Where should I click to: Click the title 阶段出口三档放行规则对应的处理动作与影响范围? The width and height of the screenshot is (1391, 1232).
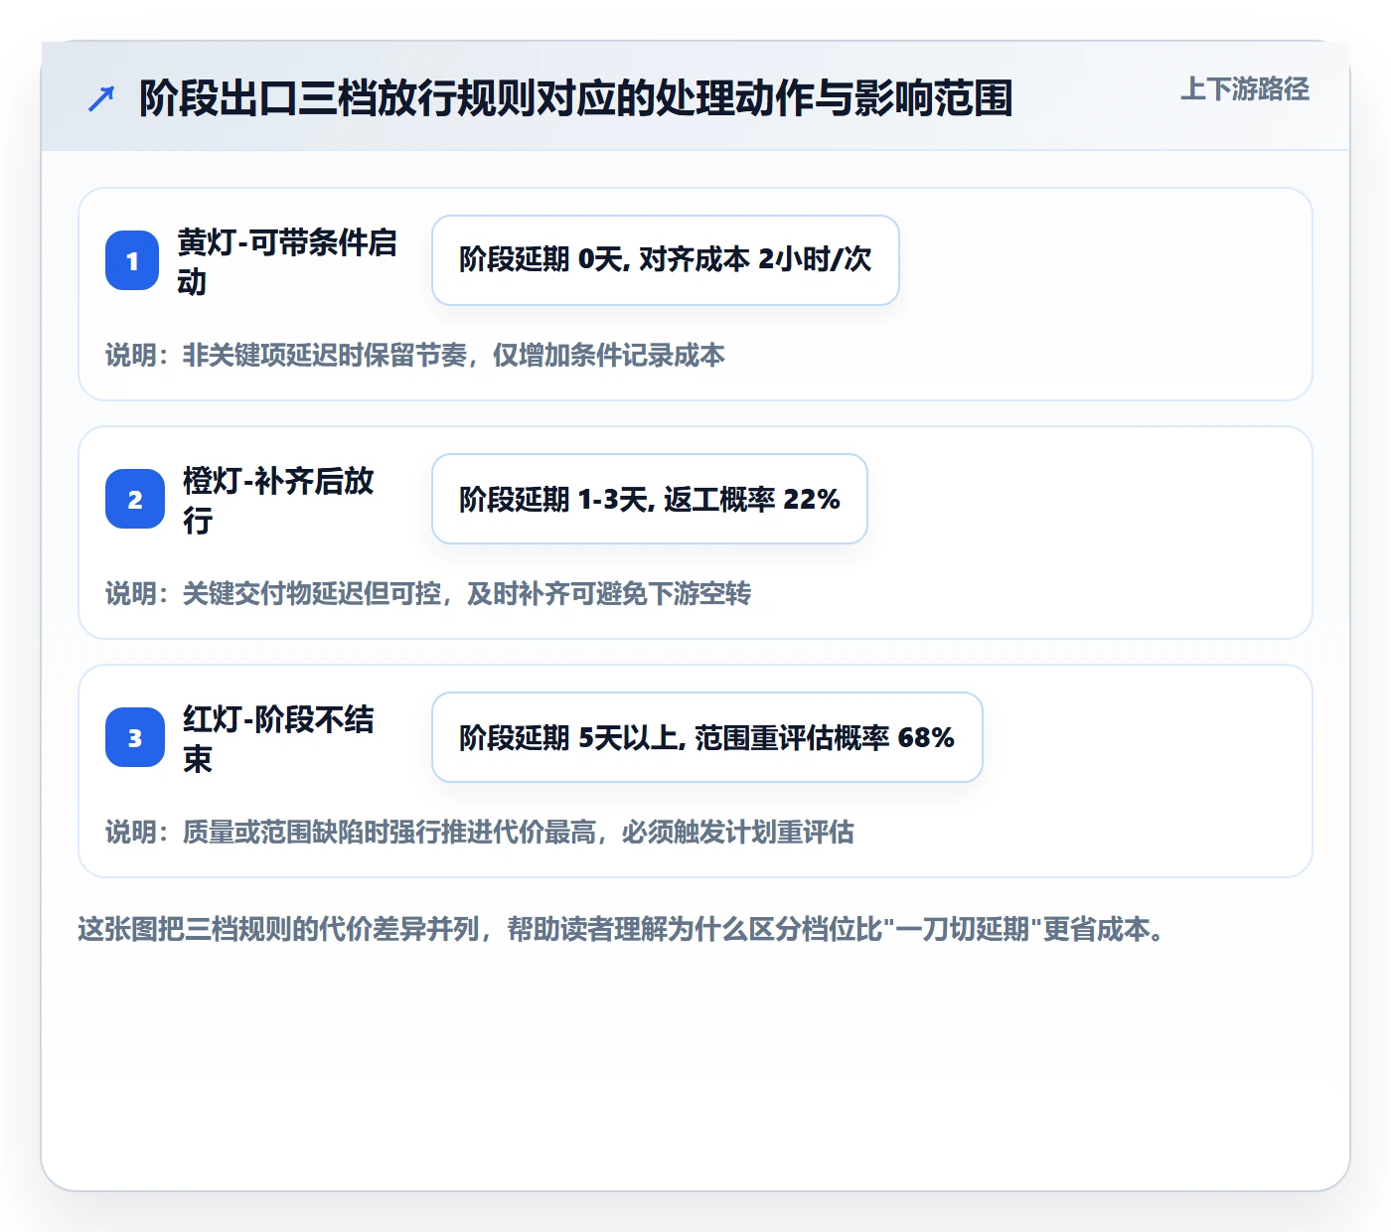[x=575, y=98]
